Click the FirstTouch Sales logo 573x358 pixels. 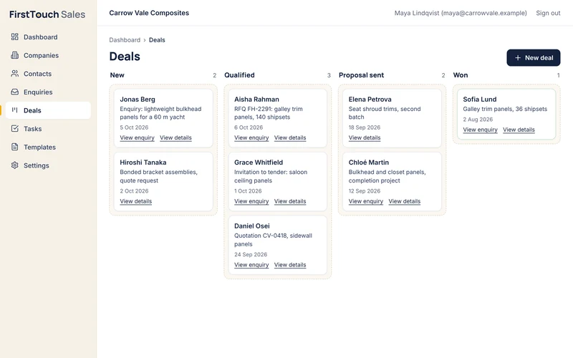point(47,14)
